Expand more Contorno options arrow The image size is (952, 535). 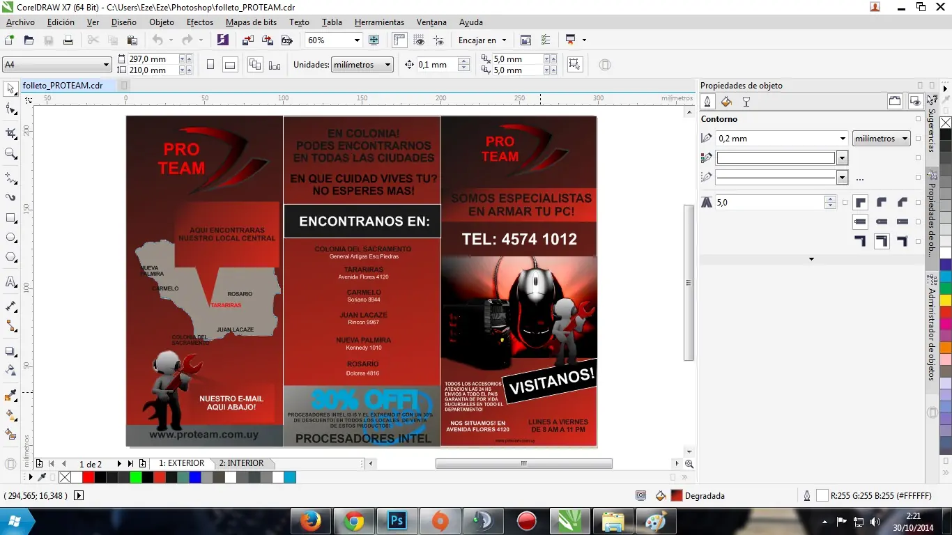pyautogui.click(x=811, y=259)
